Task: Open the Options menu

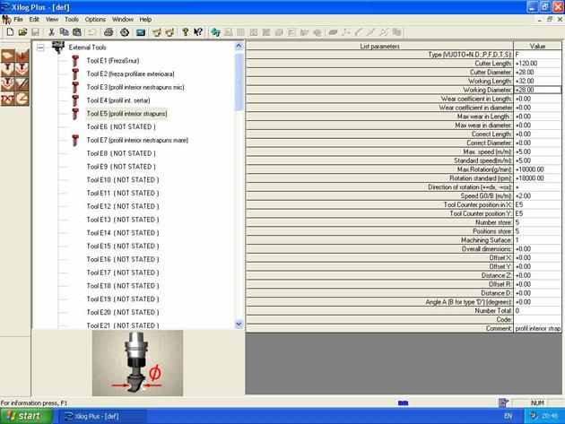Action: 95,19
